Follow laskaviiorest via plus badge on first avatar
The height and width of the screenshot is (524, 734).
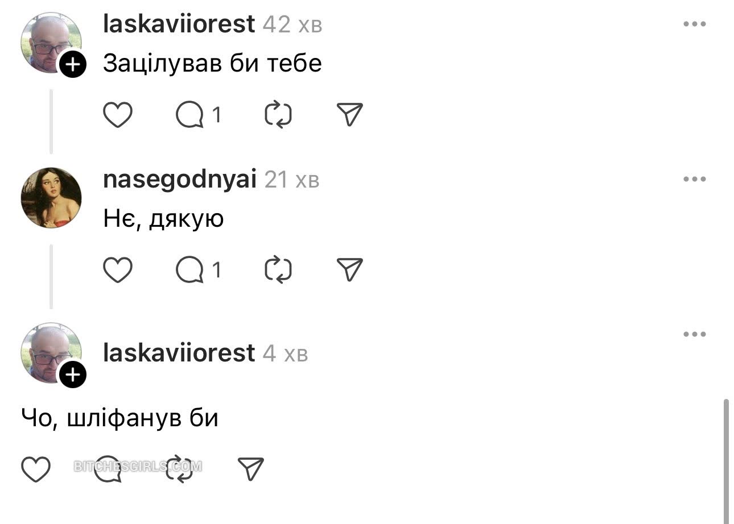point(72,65)
